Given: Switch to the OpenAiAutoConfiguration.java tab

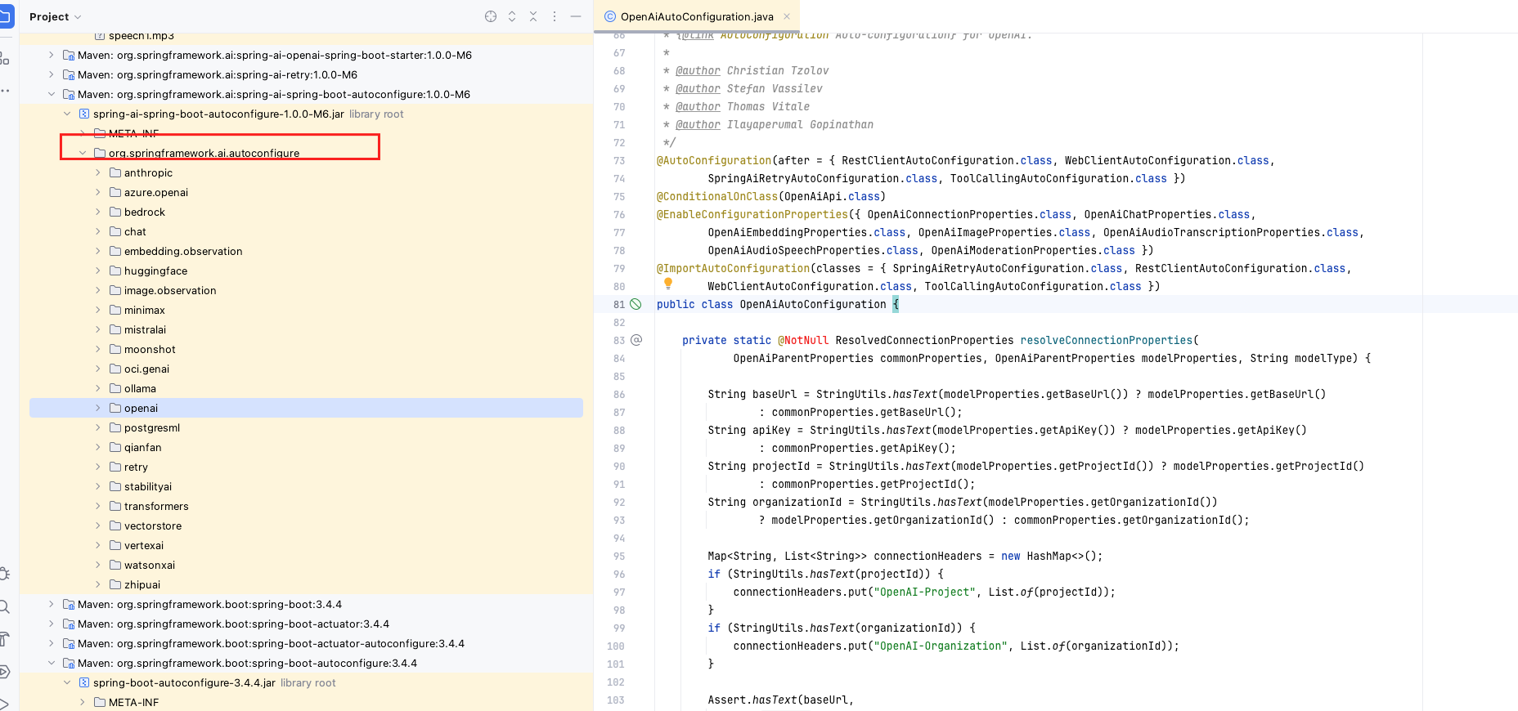Looking at the screenshot, I should click(x=697, y=16).
